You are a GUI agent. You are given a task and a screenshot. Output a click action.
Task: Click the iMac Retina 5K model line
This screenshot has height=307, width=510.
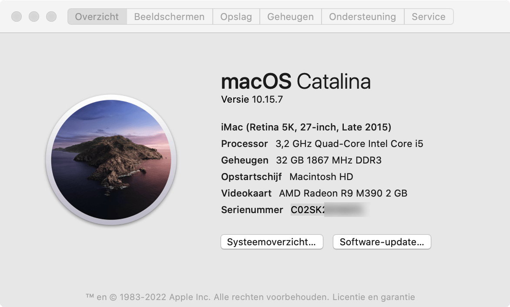point(306,127)
